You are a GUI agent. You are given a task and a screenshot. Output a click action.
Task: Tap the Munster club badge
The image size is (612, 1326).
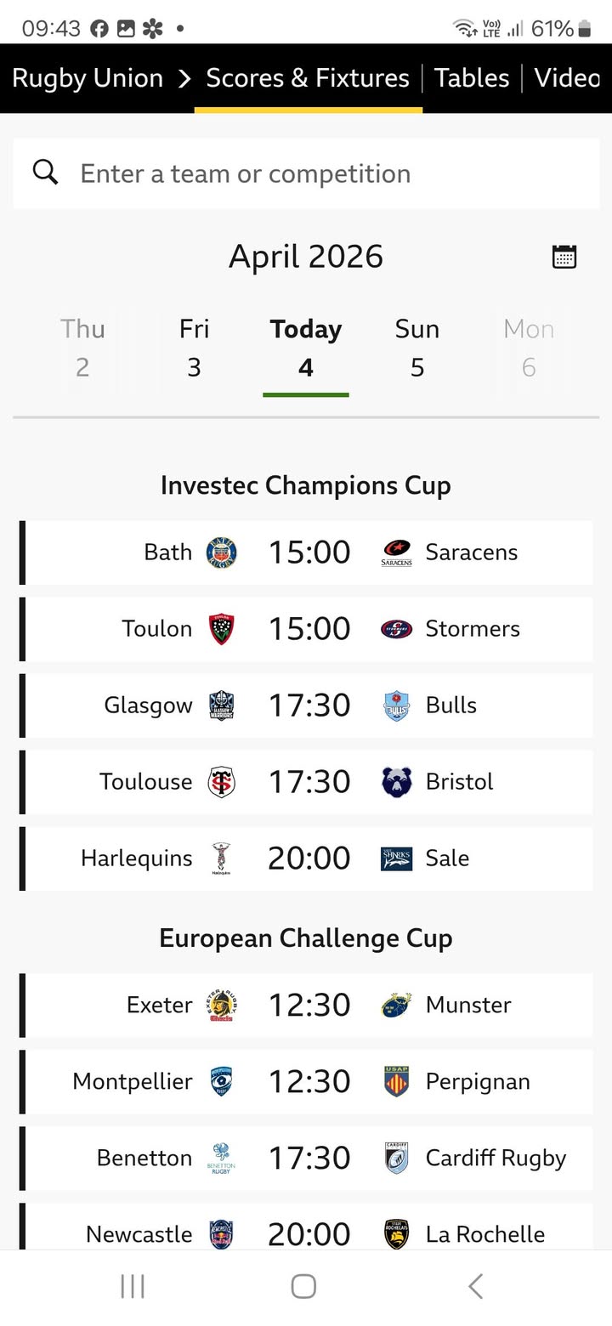pos(396,1005)
